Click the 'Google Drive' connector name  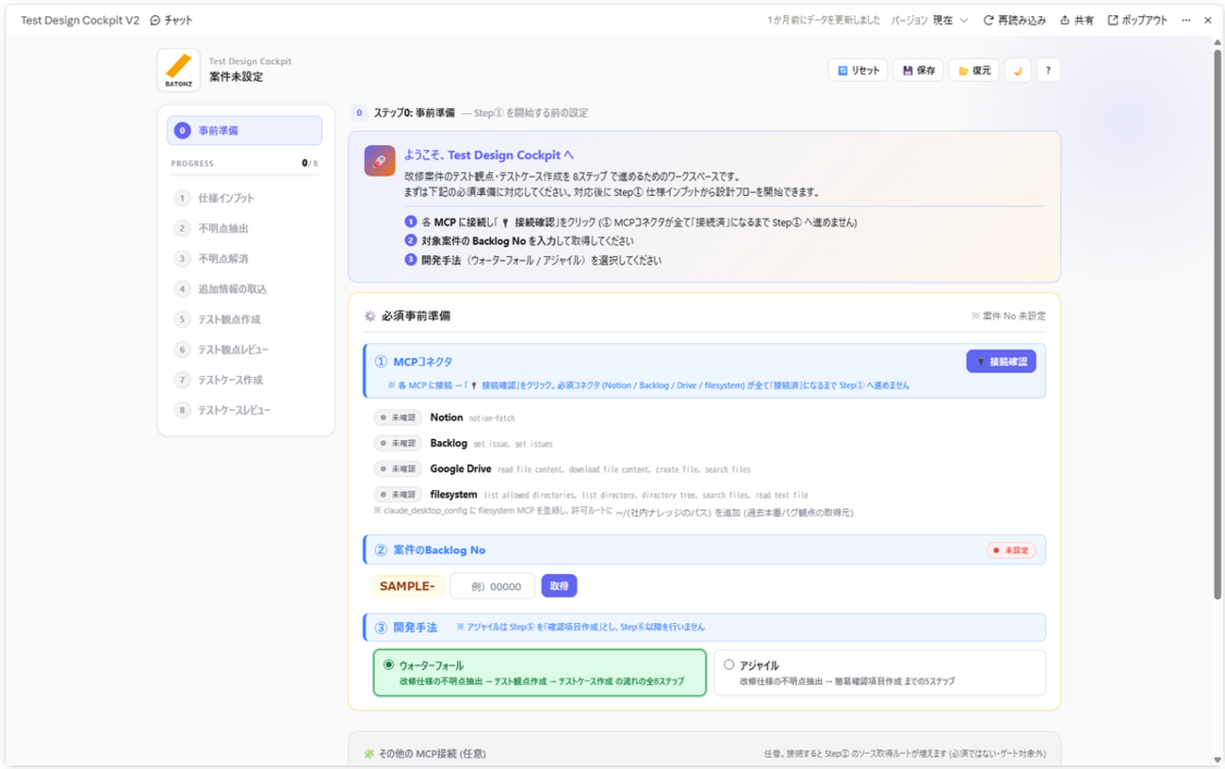tap(461, 468)
